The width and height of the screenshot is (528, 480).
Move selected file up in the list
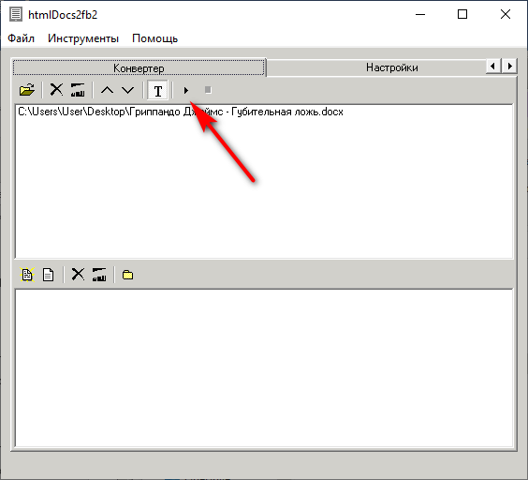[x=108, y=90]
